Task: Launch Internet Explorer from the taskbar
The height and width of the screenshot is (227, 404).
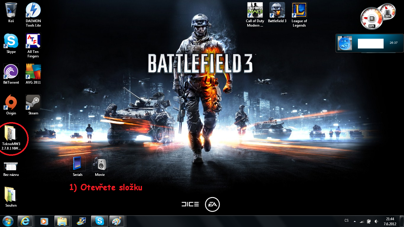Action: click(x=25, y=221)
